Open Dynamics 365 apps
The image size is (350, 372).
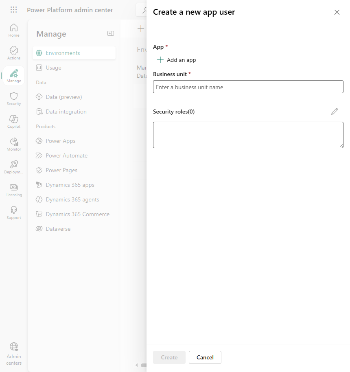(74, 185)
